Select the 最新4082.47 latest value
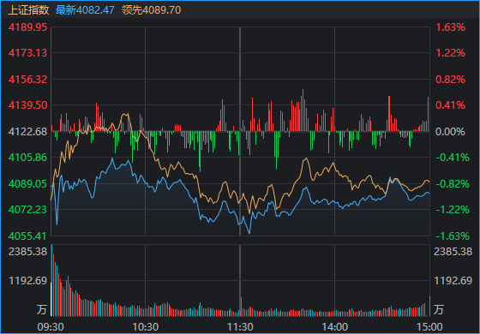This screenshot has width=480, height=334. (x=85, y=10)
